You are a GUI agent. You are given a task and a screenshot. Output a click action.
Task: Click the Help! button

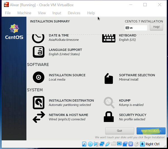(x=156, y=27)
